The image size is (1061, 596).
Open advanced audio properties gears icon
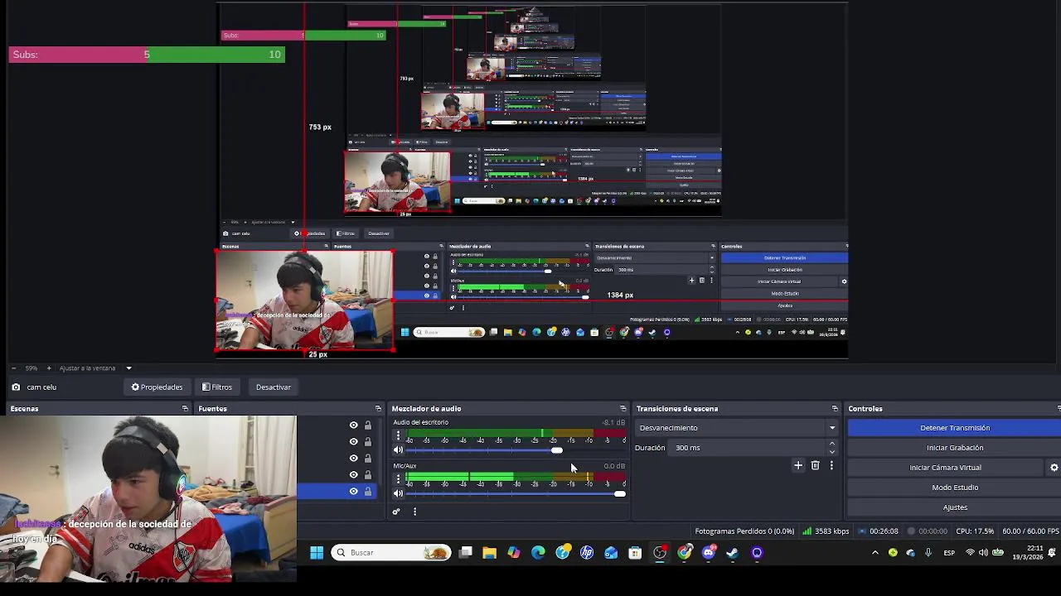(396, 512)
